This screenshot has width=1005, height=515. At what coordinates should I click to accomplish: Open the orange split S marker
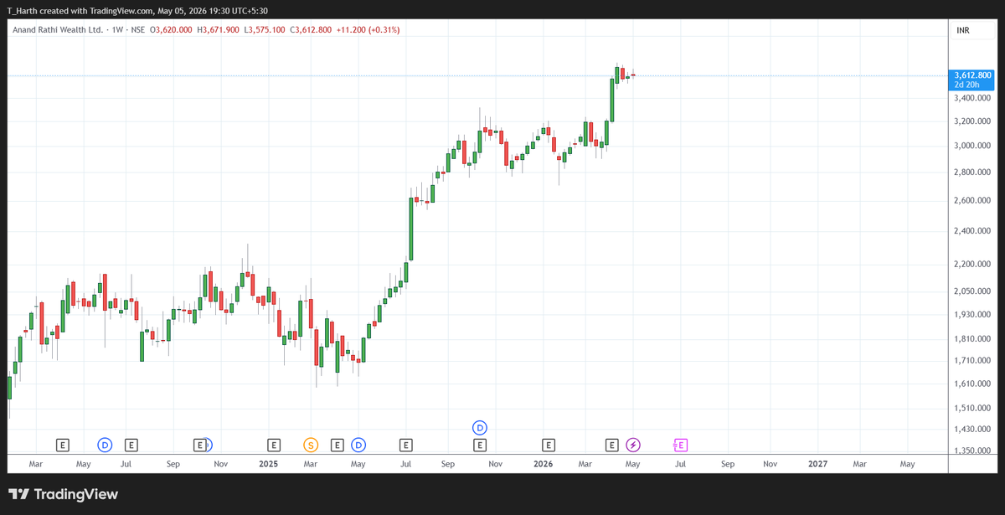tap(311, 445)
